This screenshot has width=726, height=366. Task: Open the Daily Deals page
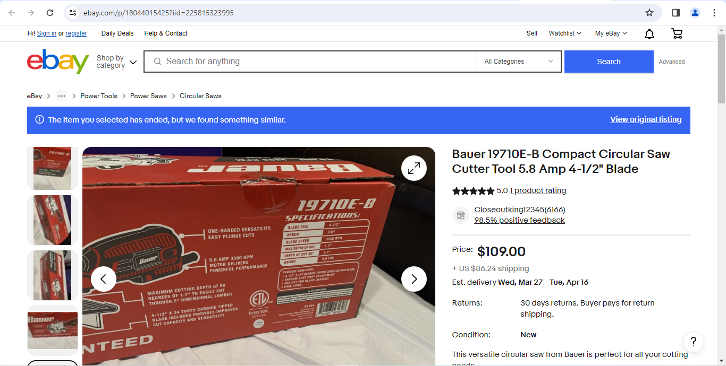point(117,33)
